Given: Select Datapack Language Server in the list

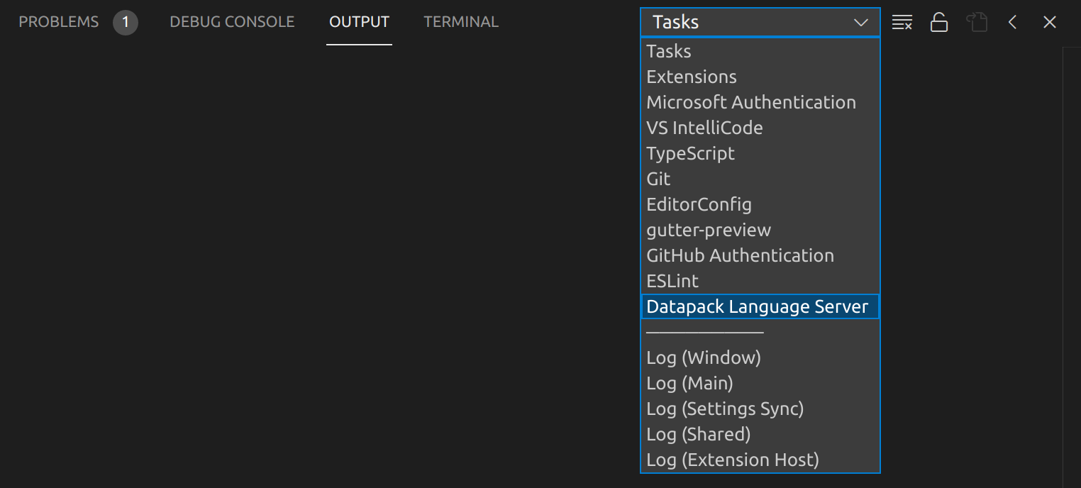Looking at the screenshot, I should [758, 306].
